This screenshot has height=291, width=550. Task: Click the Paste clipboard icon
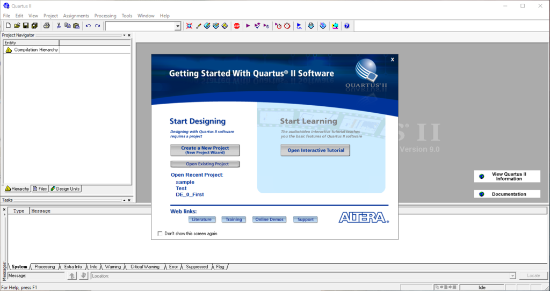(76, 26)
